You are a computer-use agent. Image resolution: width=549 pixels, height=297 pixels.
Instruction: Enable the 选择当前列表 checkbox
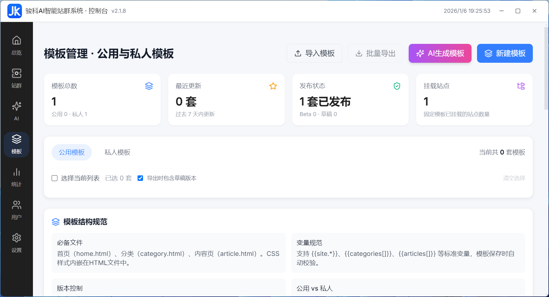pos(54,178)
